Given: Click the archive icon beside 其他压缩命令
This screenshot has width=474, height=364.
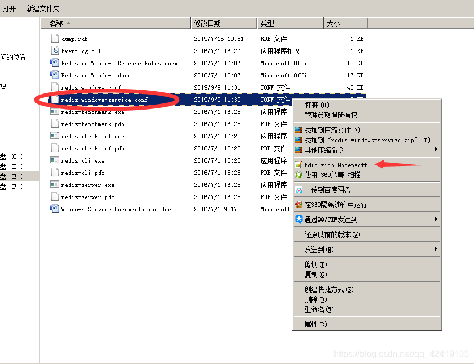Looking at the screenshot, I should point(298,150).
